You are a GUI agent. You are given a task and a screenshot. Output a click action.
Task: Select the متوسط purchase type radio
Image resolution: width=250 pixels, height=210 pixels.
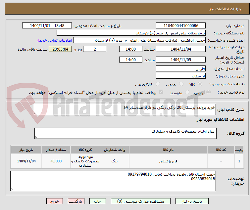tap(187, 92)
